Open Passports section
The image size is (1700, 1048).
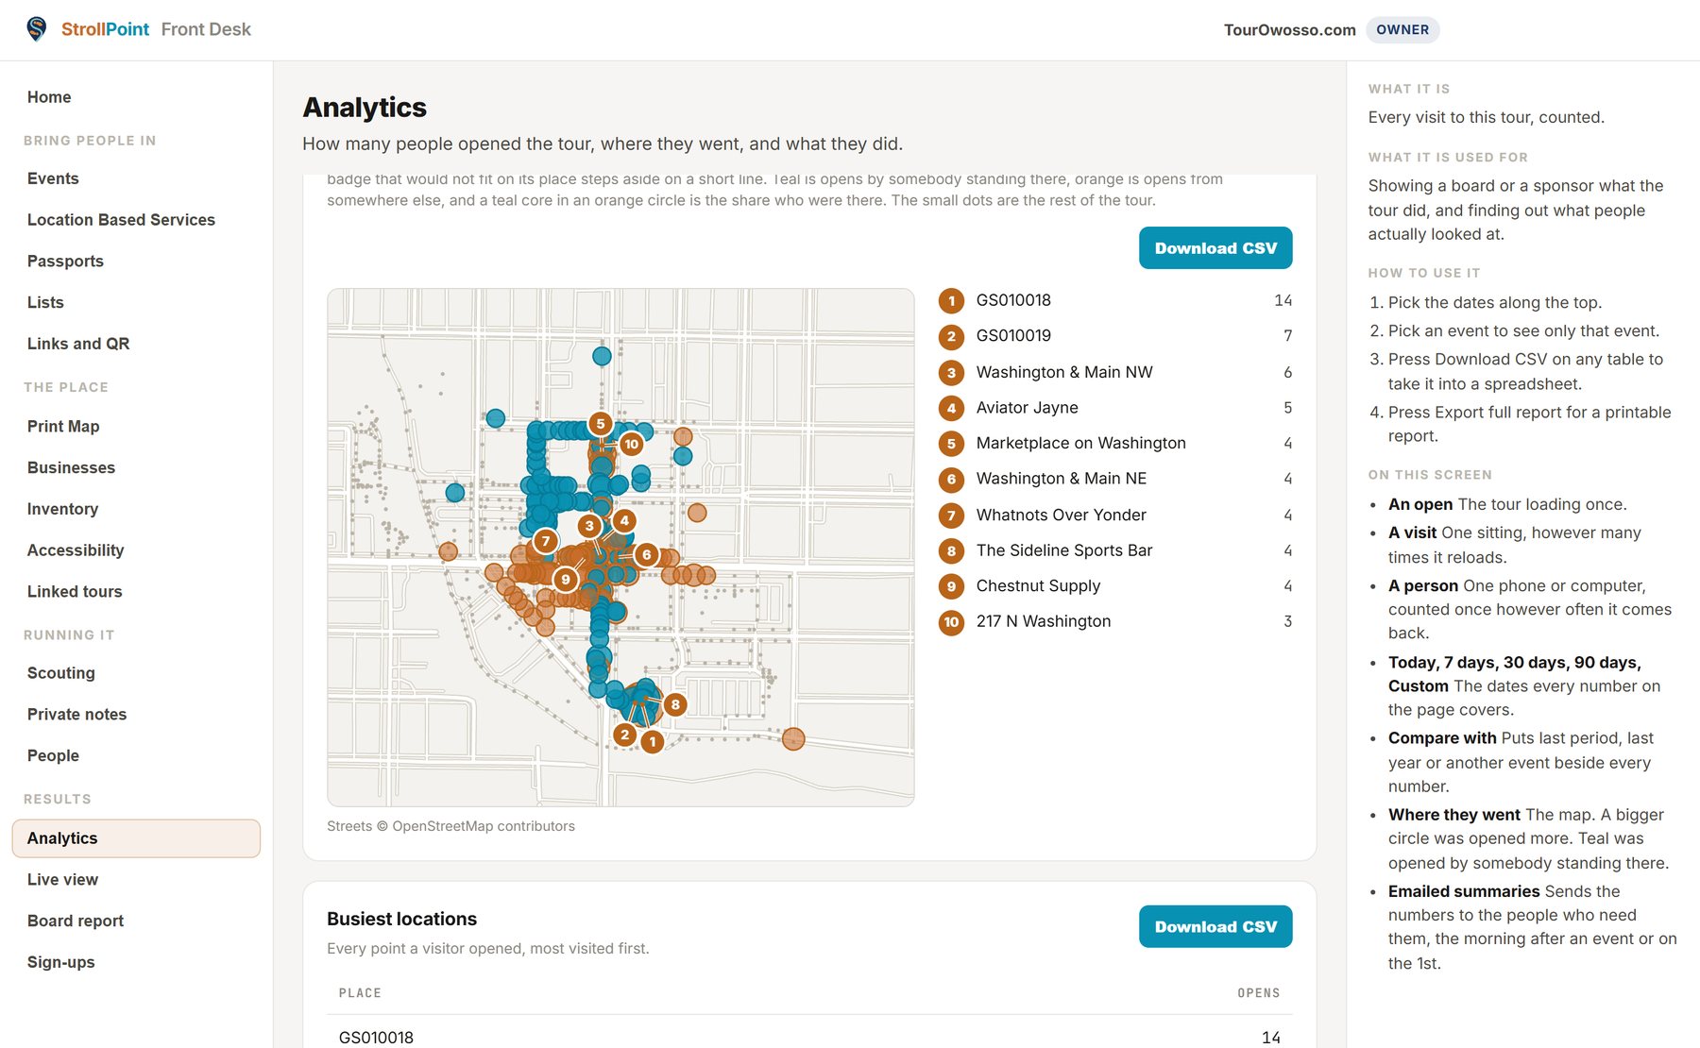click(136, 262)
